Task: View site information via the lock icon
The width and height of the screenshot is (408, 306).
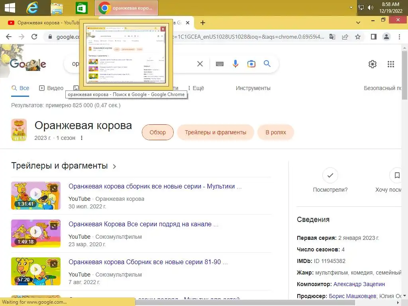Action: coord(50,37)
